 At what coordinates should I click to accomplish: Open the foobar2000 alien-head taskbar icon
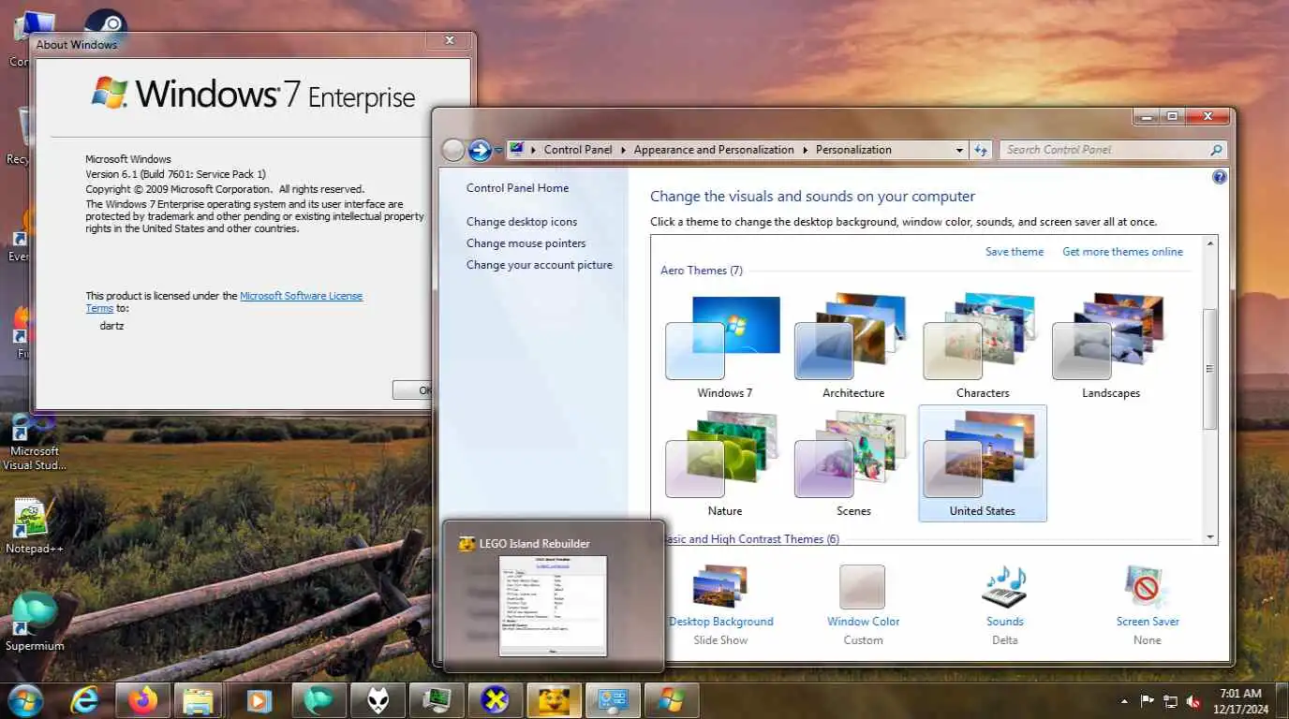[x=378, y=700]
